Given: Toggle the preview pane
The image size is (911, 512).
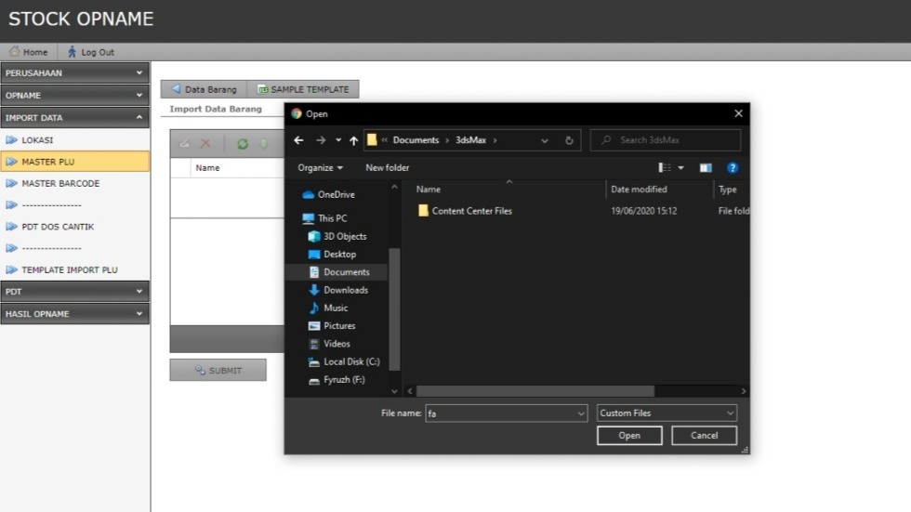Looking at the screenshot, I should click(x=706, y=168).
